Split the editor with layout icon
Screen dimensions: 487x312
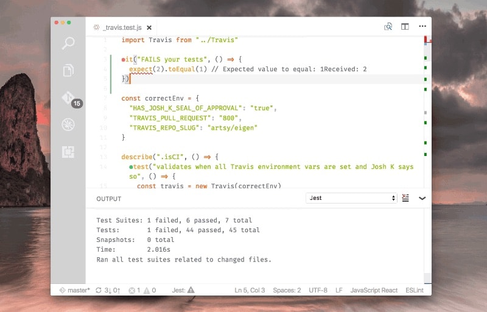click(x=405, y=26)
